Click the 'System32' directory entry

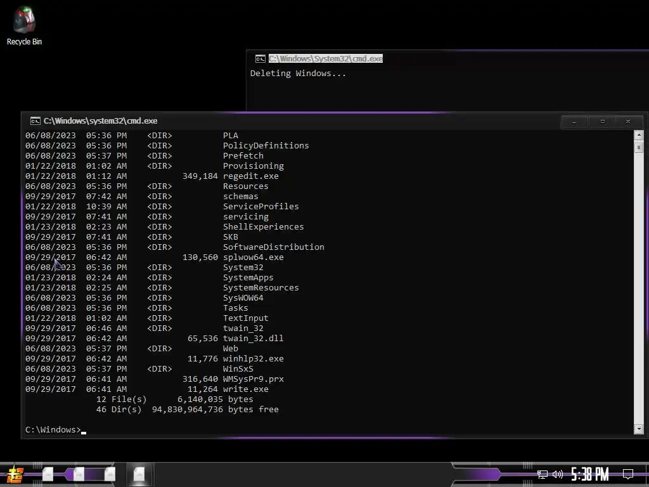(243, 268)
